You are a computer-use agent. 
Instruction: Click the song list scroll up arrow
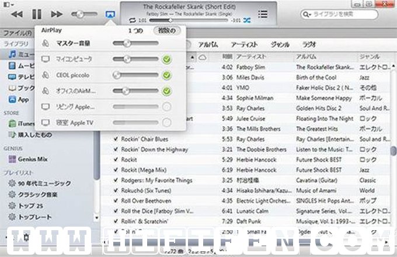coord(393,67)
